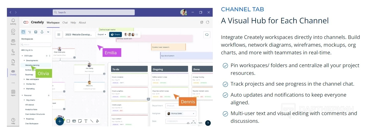Expand the Nav workspace folder

coord(24,79)
